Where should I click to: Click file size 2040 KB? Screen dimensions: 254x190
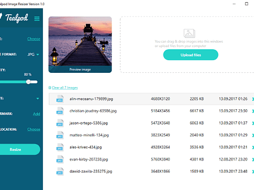[x=197, y=135]
